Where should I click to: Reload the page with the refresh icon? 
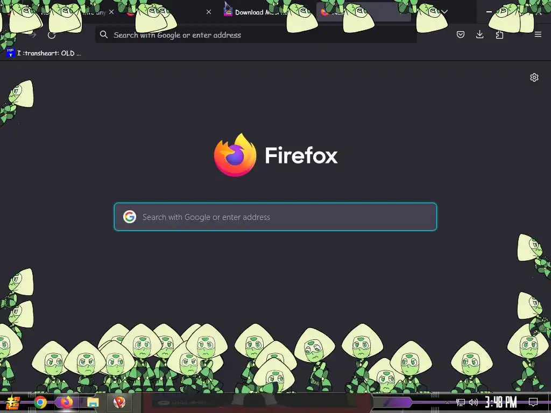coord(52,35)
